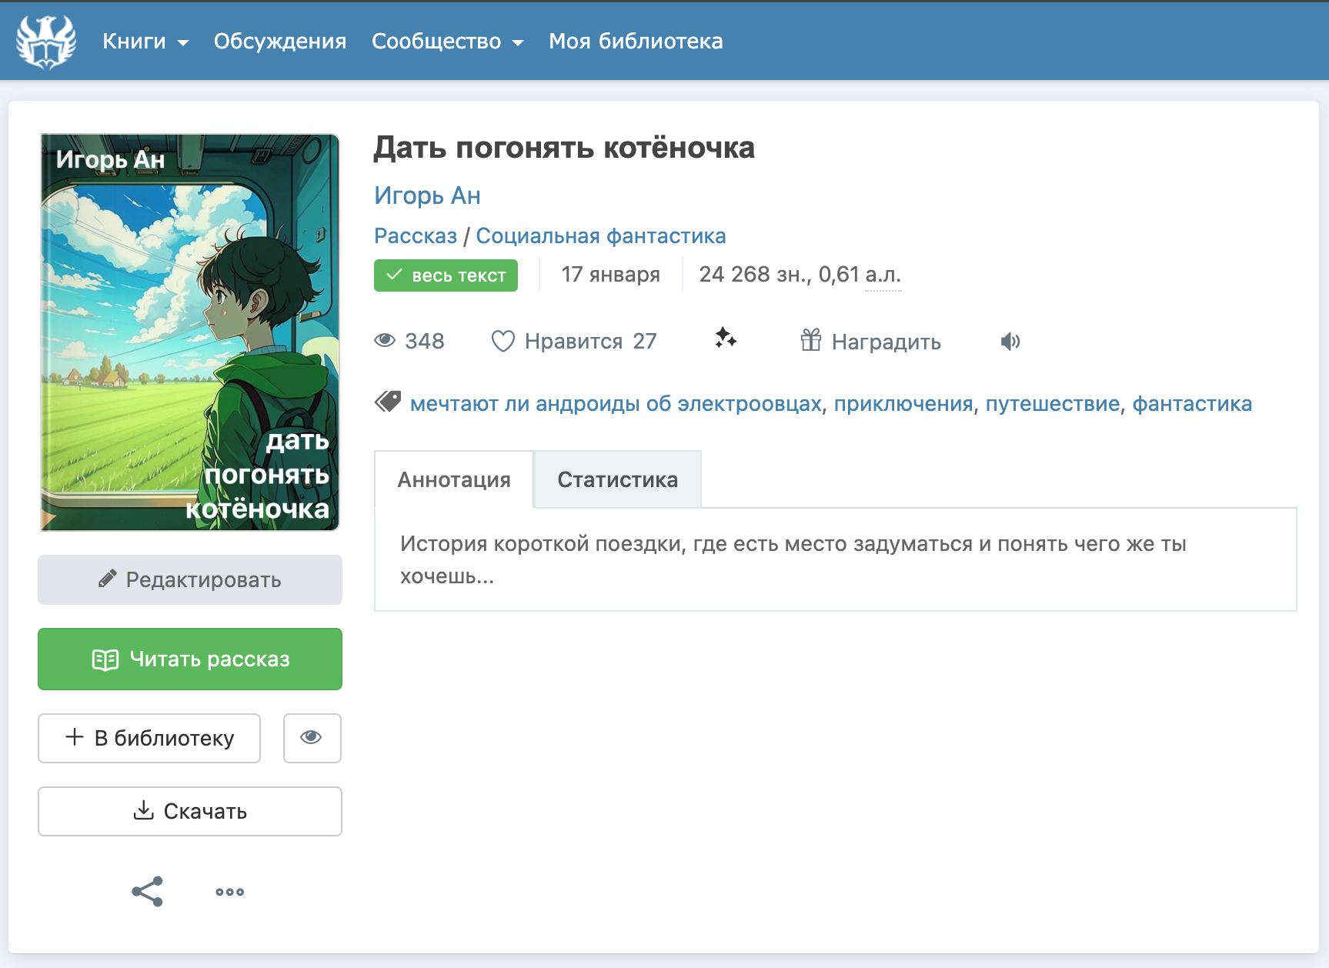
Task: Toggle adding book with В библиотеку
Action: point(149,738)
